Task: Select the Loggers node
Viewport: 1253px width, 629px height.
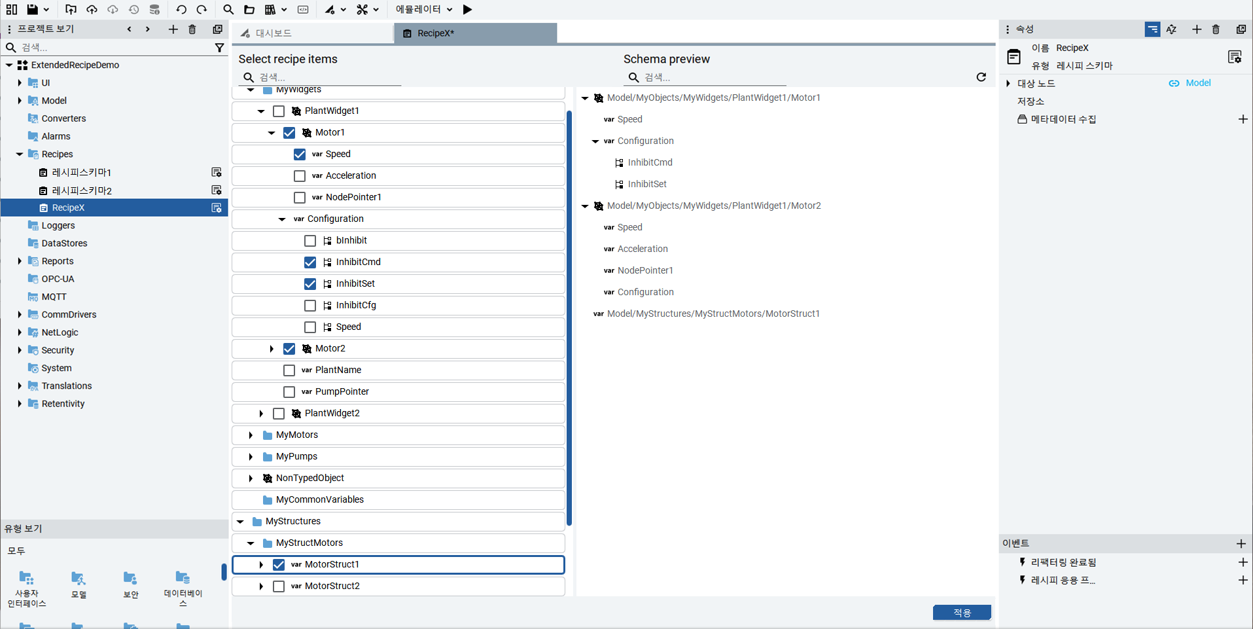Action: pos(58,225)
